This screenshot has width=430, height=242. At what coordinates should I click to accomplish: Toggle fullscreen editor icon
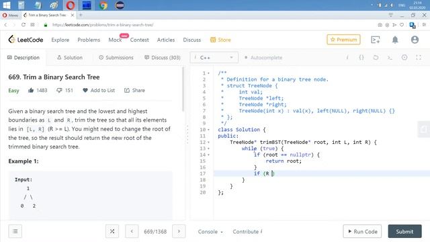click(x=419, y=57)
